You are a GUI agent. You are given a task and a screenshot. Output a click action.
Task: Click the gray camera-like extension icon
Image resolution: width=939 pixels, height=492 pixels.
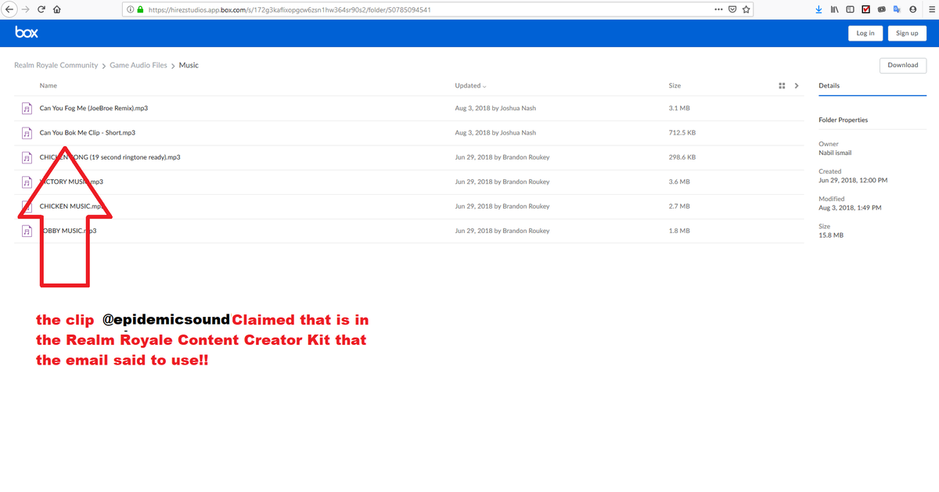tap(882, 9)
